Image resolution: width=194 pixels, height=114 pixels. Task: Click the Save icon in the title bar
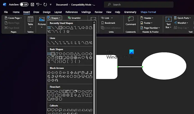(x=32, y=5)
